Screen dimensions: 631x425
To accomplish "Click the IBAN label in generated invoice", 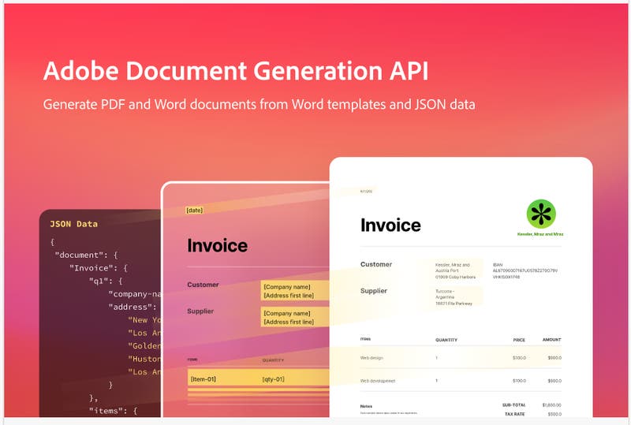I will click(x=498, y=265).
